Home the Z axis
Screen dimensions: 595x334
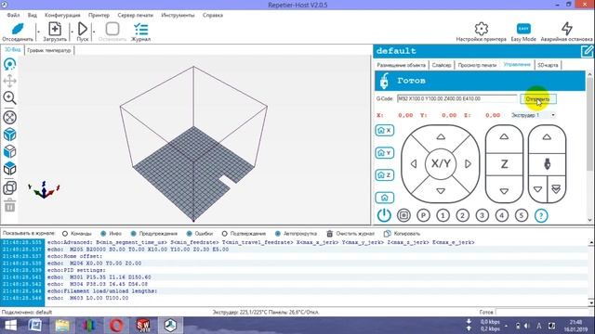384,175
